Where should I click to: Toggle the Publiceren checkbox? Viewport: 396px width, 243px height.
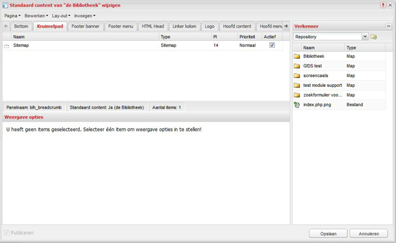pyautogui.click(x=7, y=232)
